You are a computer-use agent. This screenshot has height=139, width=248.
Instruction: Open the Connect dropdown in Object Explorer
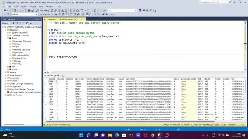(x=6, y=23)
